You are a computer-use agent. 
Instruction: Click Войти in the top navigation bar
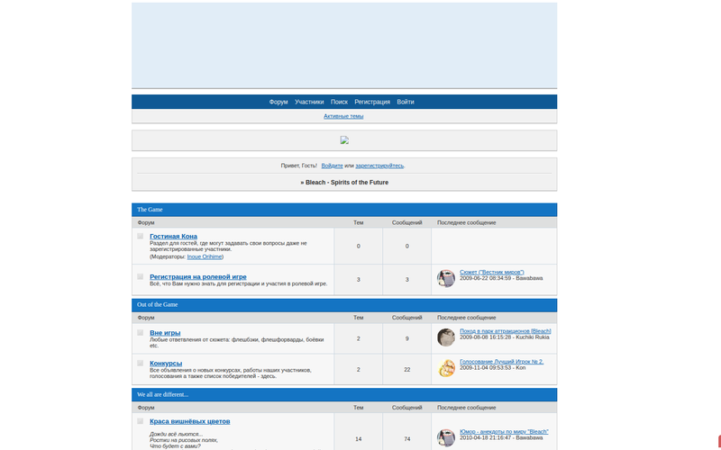tap(406, 103)
